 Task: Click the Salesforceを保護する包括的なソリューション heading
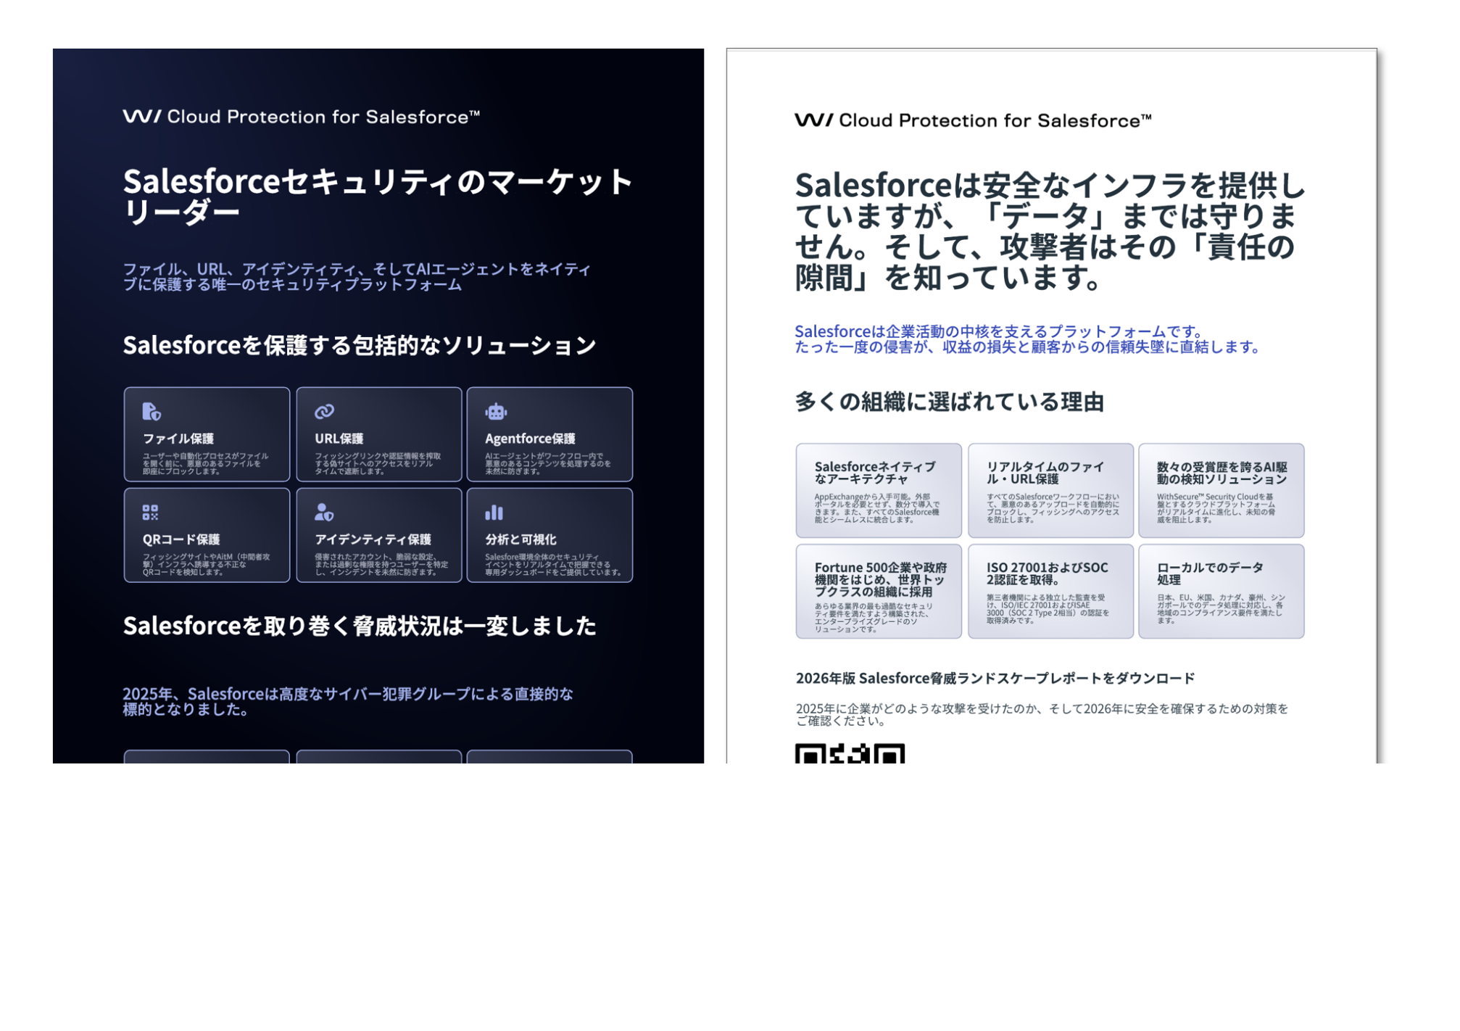(360, 345)
